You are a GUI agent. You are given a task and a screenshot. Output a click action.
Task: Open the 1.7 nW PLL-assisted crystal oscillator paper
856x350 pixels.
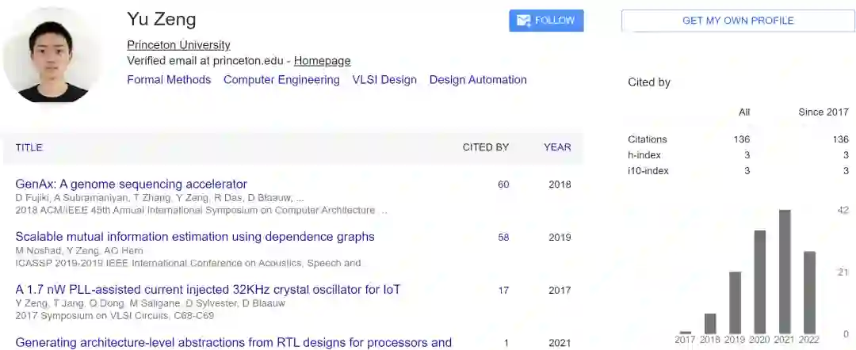coord(208,290)
